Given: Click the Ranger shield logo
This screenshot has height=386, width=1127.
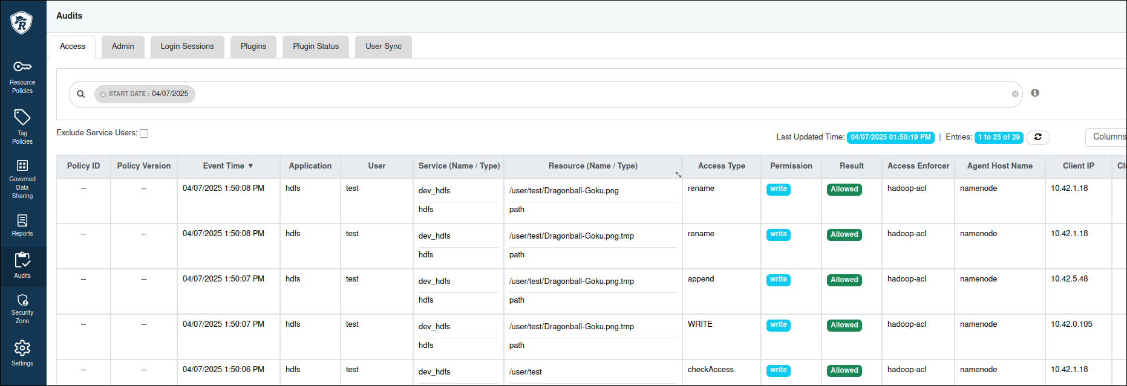Looking at the screenshot, I should pyautogui.click(x=22, y=23).
